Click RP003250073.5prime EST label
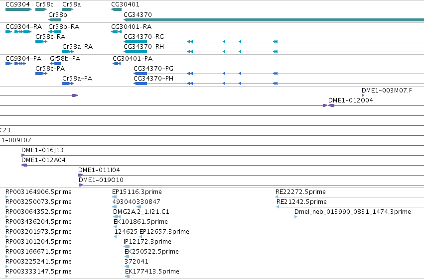This screenshot has width=424, height=279. (38, 202)
